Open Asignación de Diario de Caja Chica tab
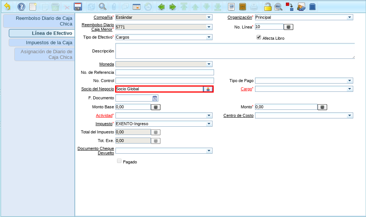366x217 pixels. 45,54
